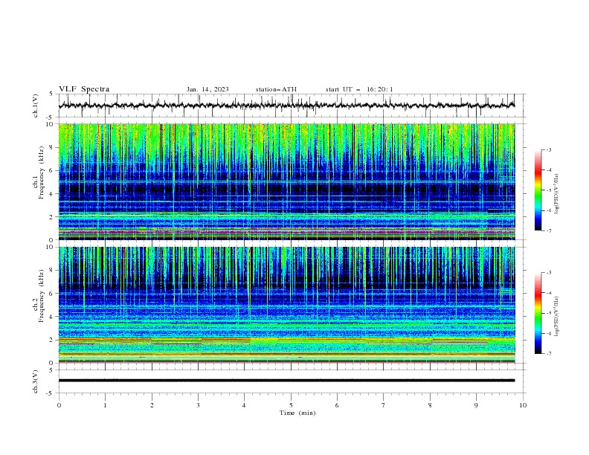Click the time axis tick label "3"
Screen dimensions: 589x455
pyautogui.click(x=198, y=405)
